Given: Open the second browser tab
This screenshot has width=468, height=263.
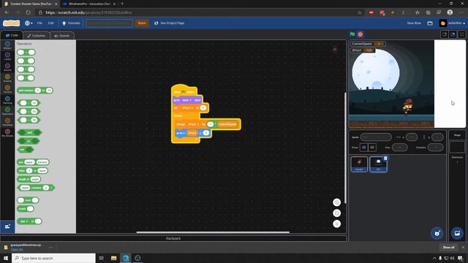Looking at the screenshot, I should 88,4.
